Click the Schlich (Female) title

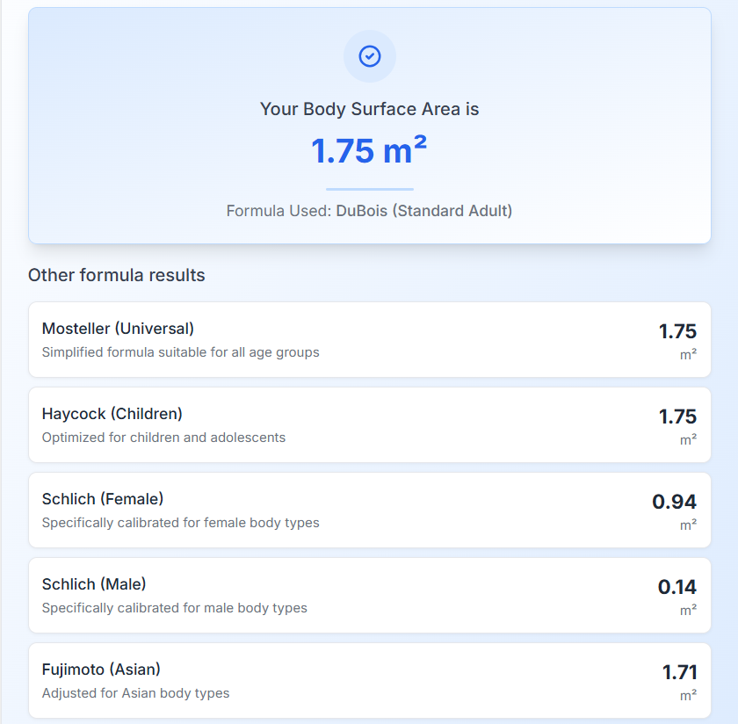[x=103, y=499]
